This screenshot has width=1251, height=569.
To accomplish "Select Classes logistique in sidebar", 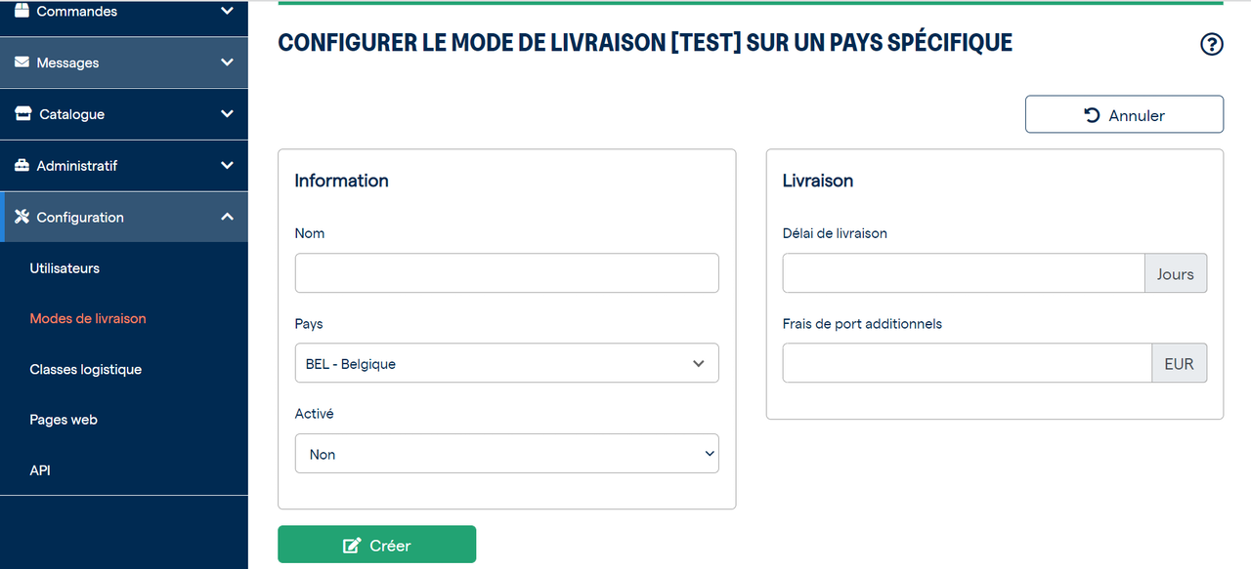I will 86,369.
